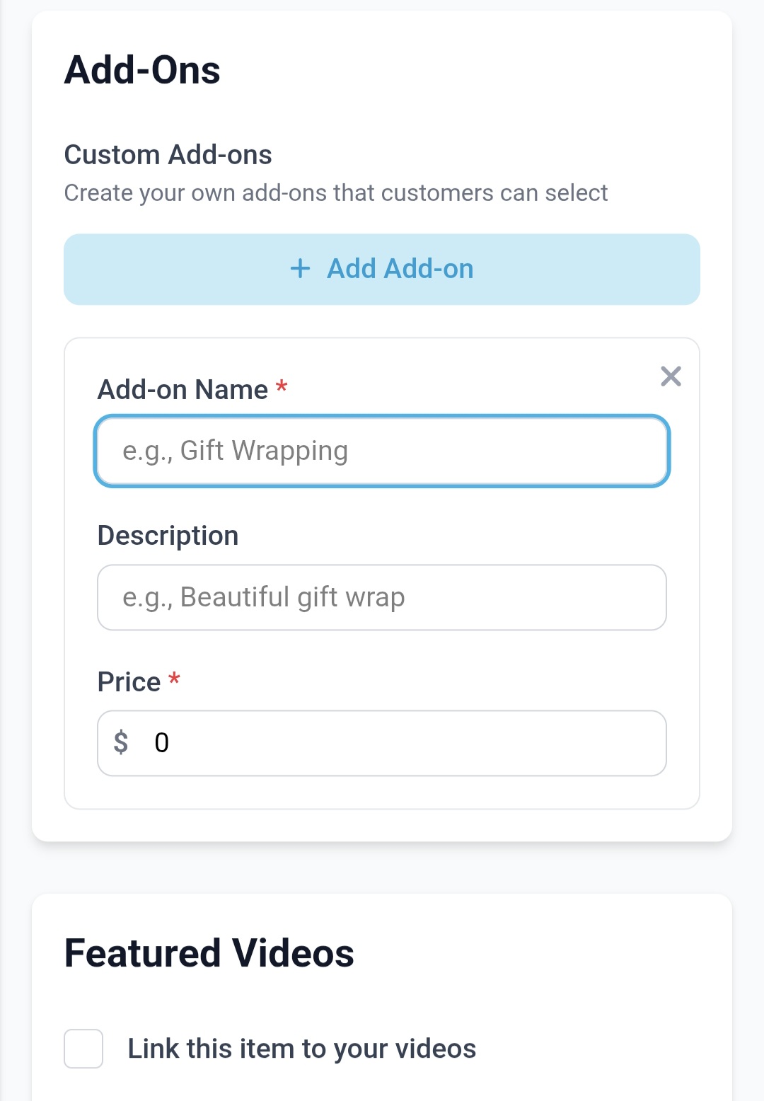Click the dollar sign icon in Price field

[x=121, y=742]
